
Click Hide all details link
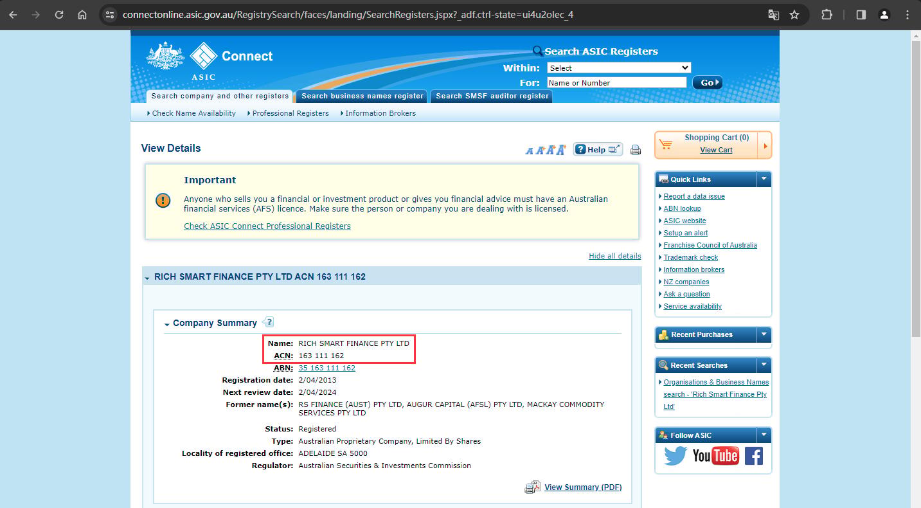615,256
